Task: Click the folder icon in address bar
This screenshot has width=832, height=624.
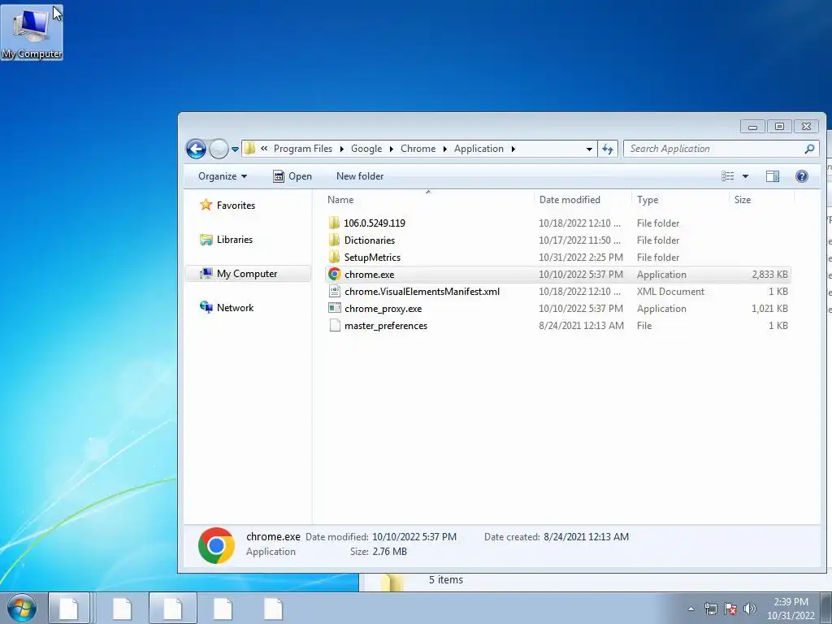Action: coord(250,149)
